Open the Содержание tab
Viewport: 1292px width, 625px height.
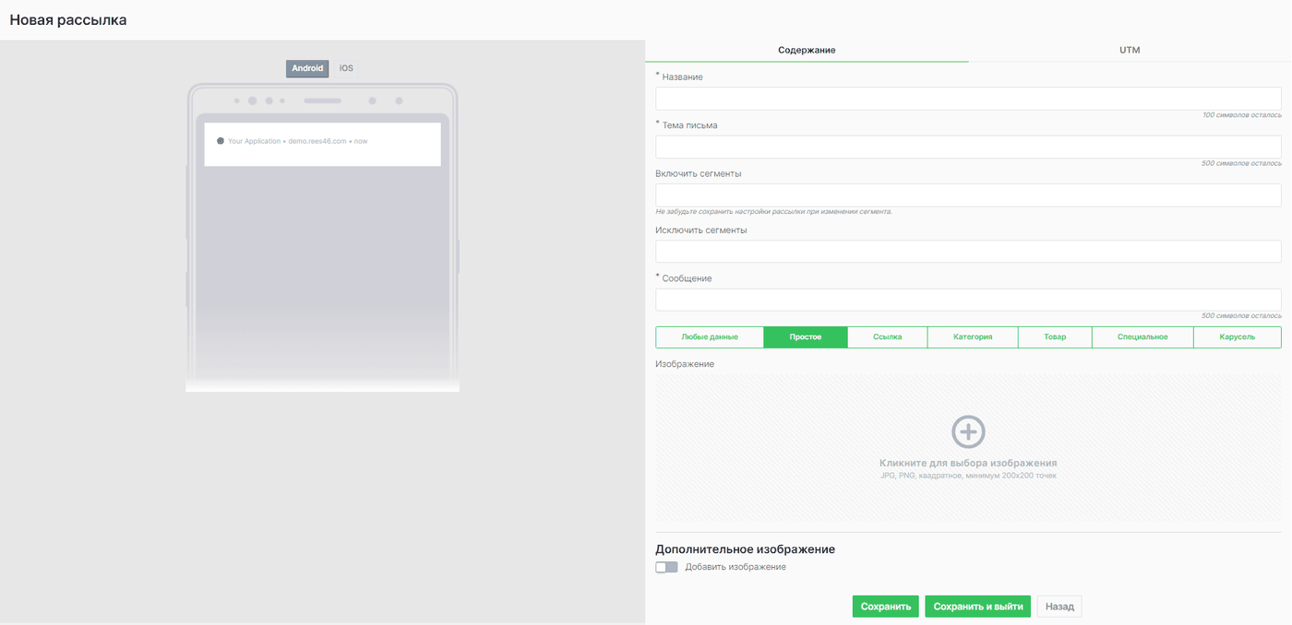(x=807, y=50)
